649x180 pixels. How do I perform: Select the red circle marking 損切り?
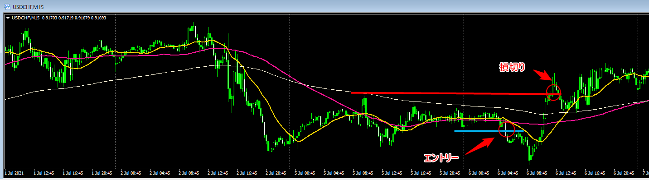(x=553, y=92)
